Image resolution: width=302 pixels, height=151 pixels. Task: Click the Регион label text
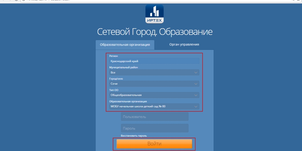click(114, 56)
